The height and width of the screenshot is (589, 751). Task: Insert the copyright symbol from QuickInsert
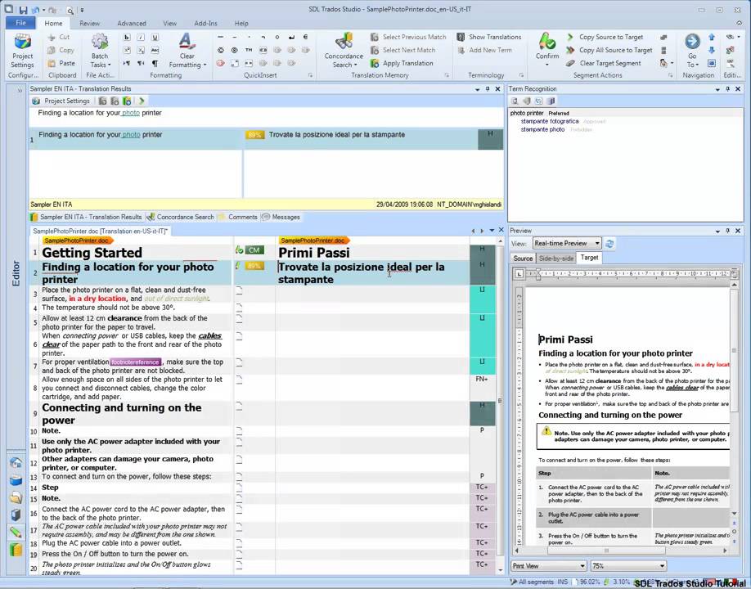tap(220, 50)
